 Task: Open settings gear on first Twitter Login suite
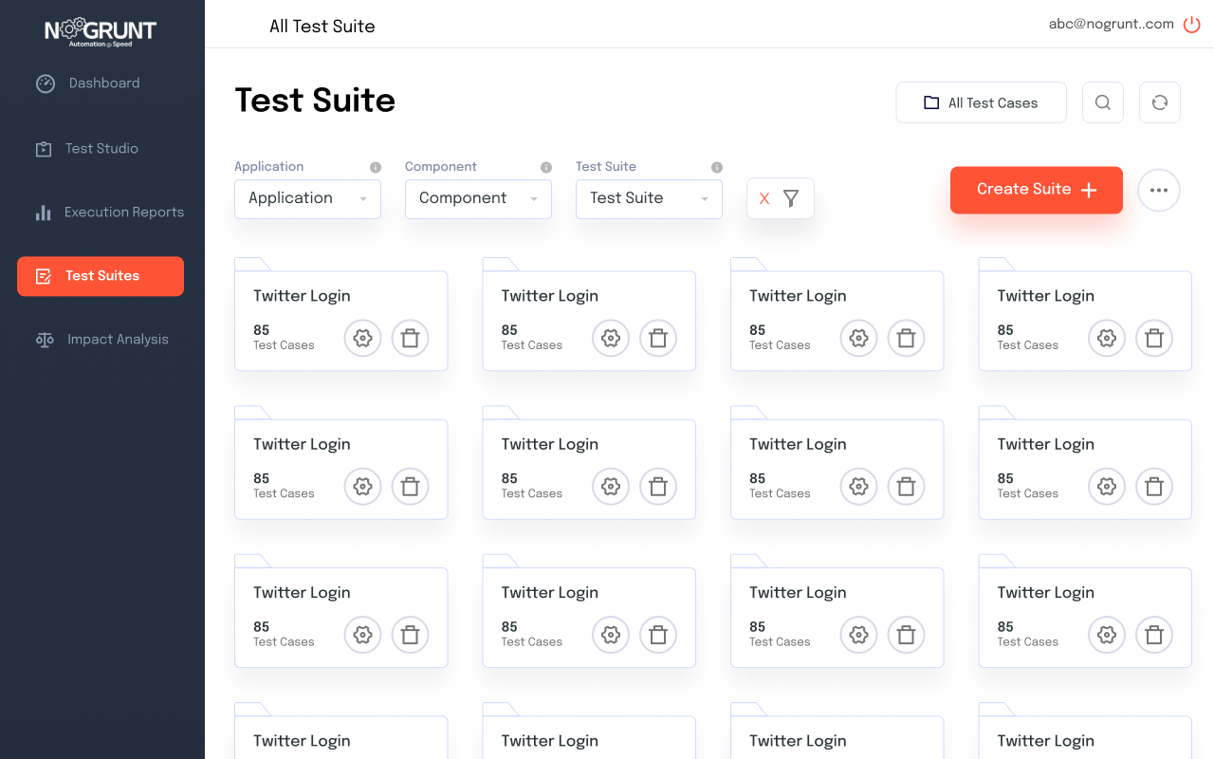tap(362, 338)
